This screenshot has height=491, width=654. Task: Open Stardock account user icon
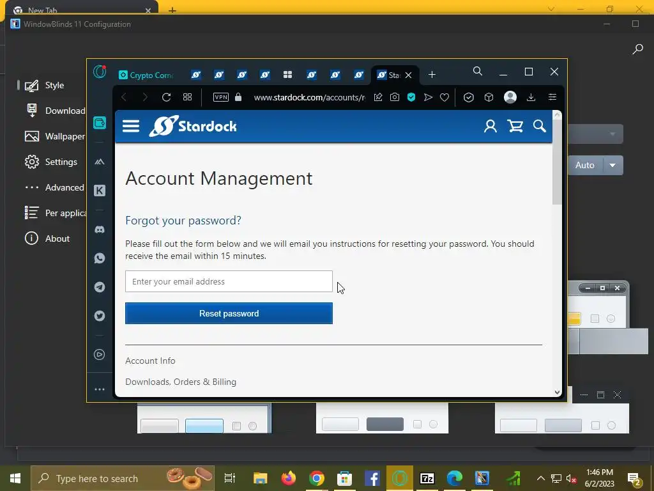click(x=490, y=126)
